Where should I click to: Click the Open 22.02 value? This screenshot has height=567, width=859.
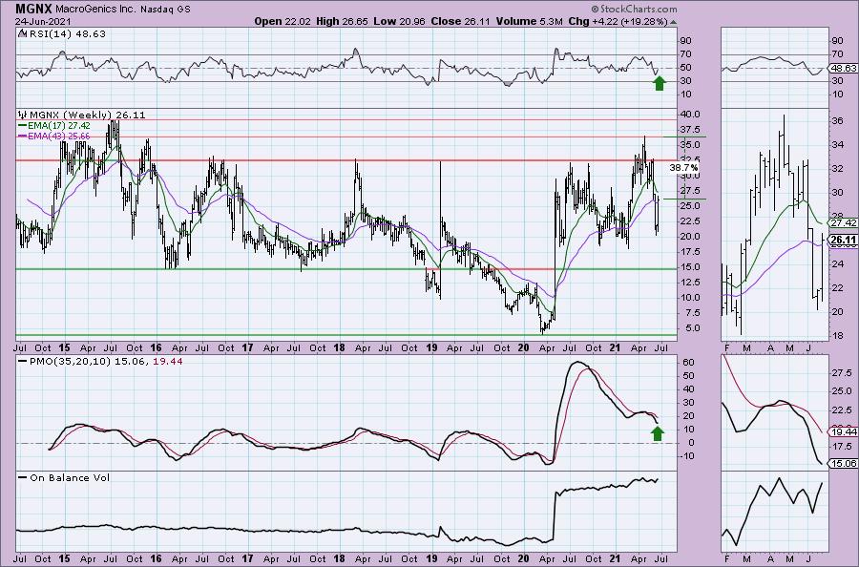pyautogui.click(x=283, y=21)
